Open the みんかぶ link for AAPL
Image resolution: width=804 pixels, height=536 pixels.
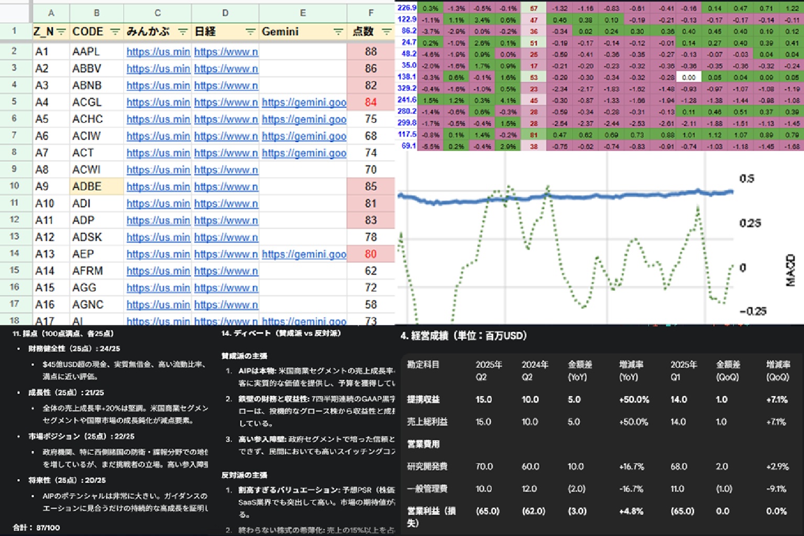point(158,51)
